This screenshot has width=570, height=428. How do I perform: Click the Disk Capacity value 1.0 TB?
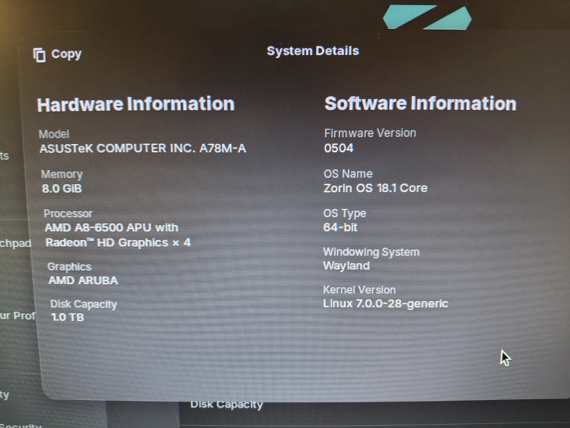pyautogui.click(x=68, y=317)
